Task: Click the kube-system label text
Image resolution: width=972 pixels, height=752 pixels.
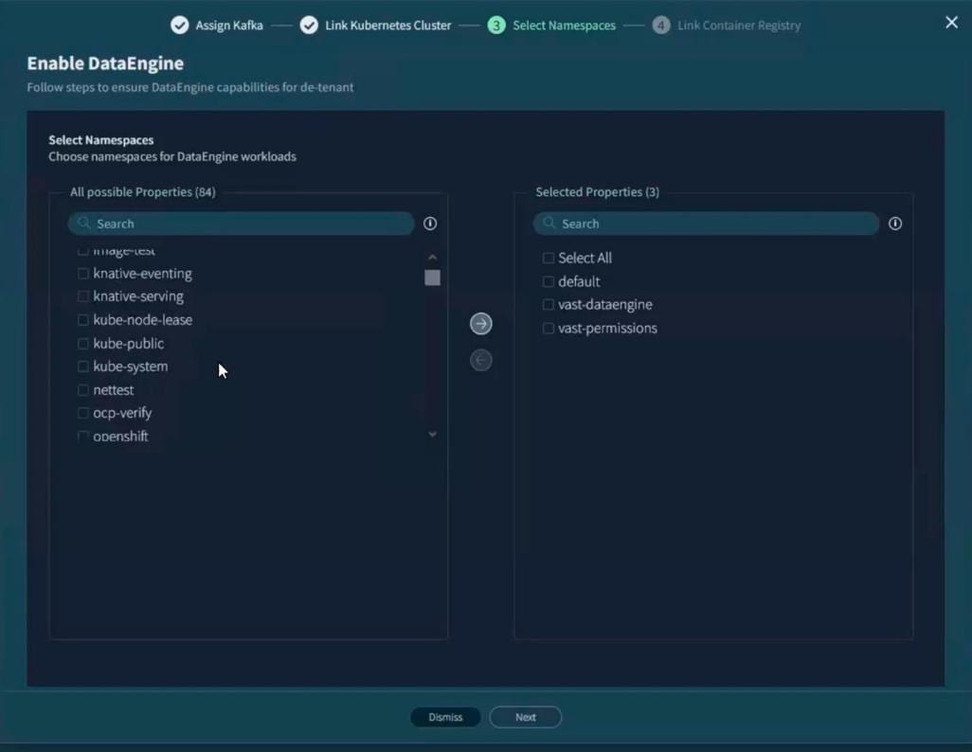Action: coord(130,367)
